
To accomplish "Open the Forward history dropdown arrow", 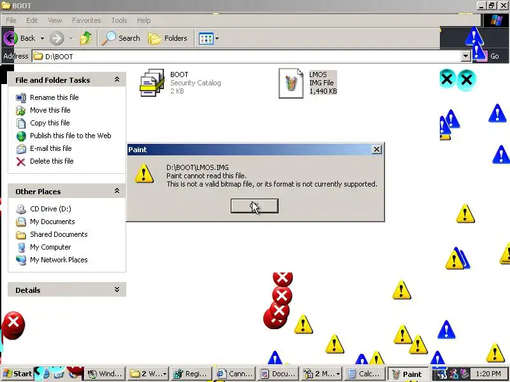I will (71, 38).
